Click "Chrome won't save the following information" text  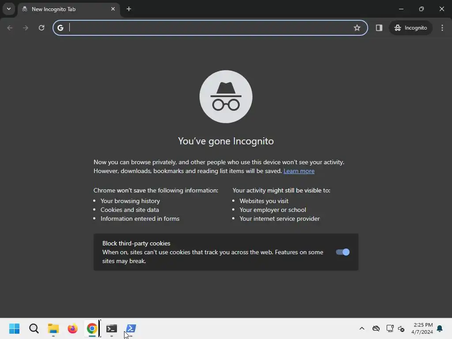(x=156, y=190)
